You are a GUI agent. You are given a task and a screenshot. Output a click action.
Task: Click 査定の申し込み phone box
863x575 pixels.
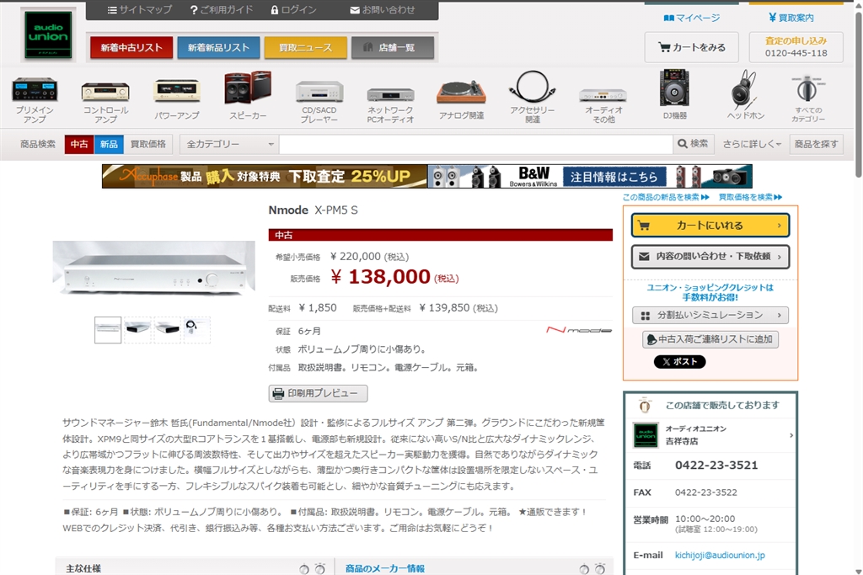coord(796,47)
